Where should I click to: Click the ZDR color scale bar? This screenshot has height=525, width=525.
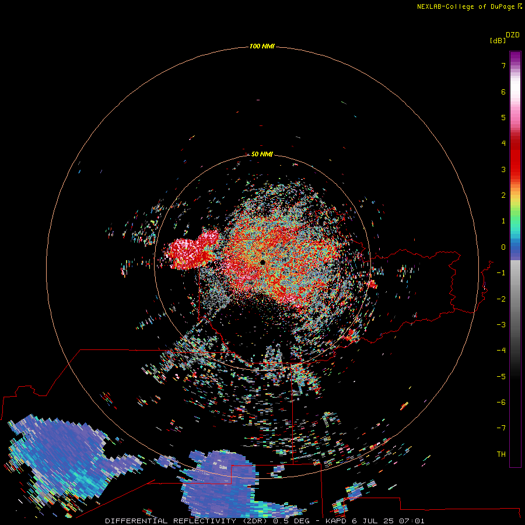(x=515, y=259)
